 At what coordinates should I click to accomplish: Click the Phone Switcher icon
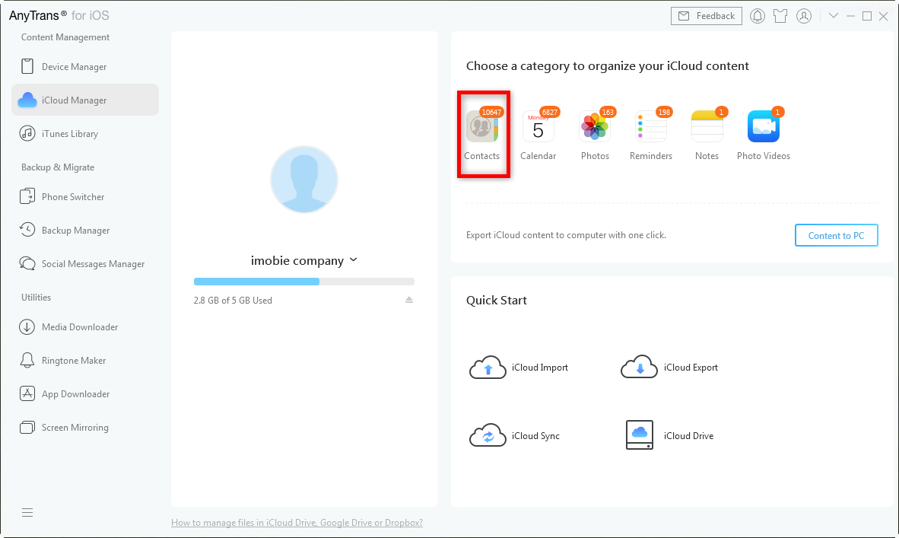[x=27, y=197]
